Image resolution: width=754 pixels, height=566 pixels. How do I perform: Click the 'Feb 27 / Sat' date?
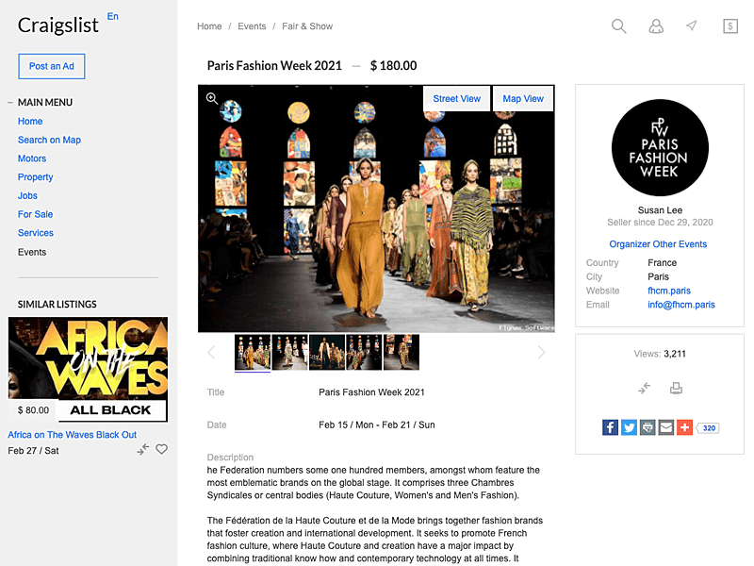point(33,451)
